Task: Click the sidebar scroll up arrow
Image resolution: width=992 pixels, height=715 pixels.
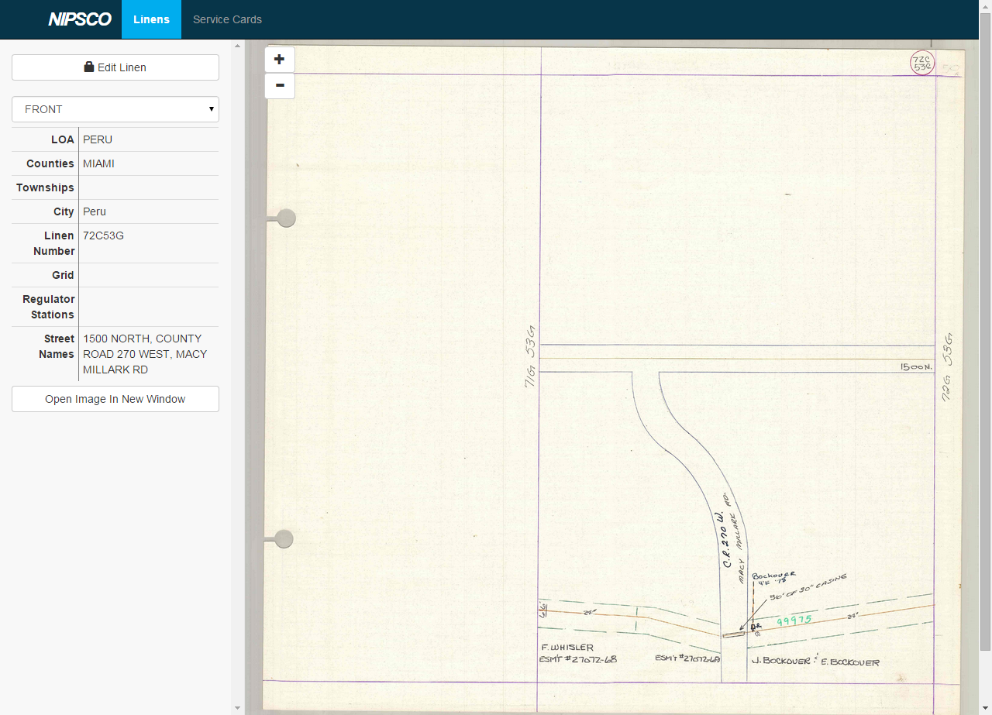Action: [238, 46]
